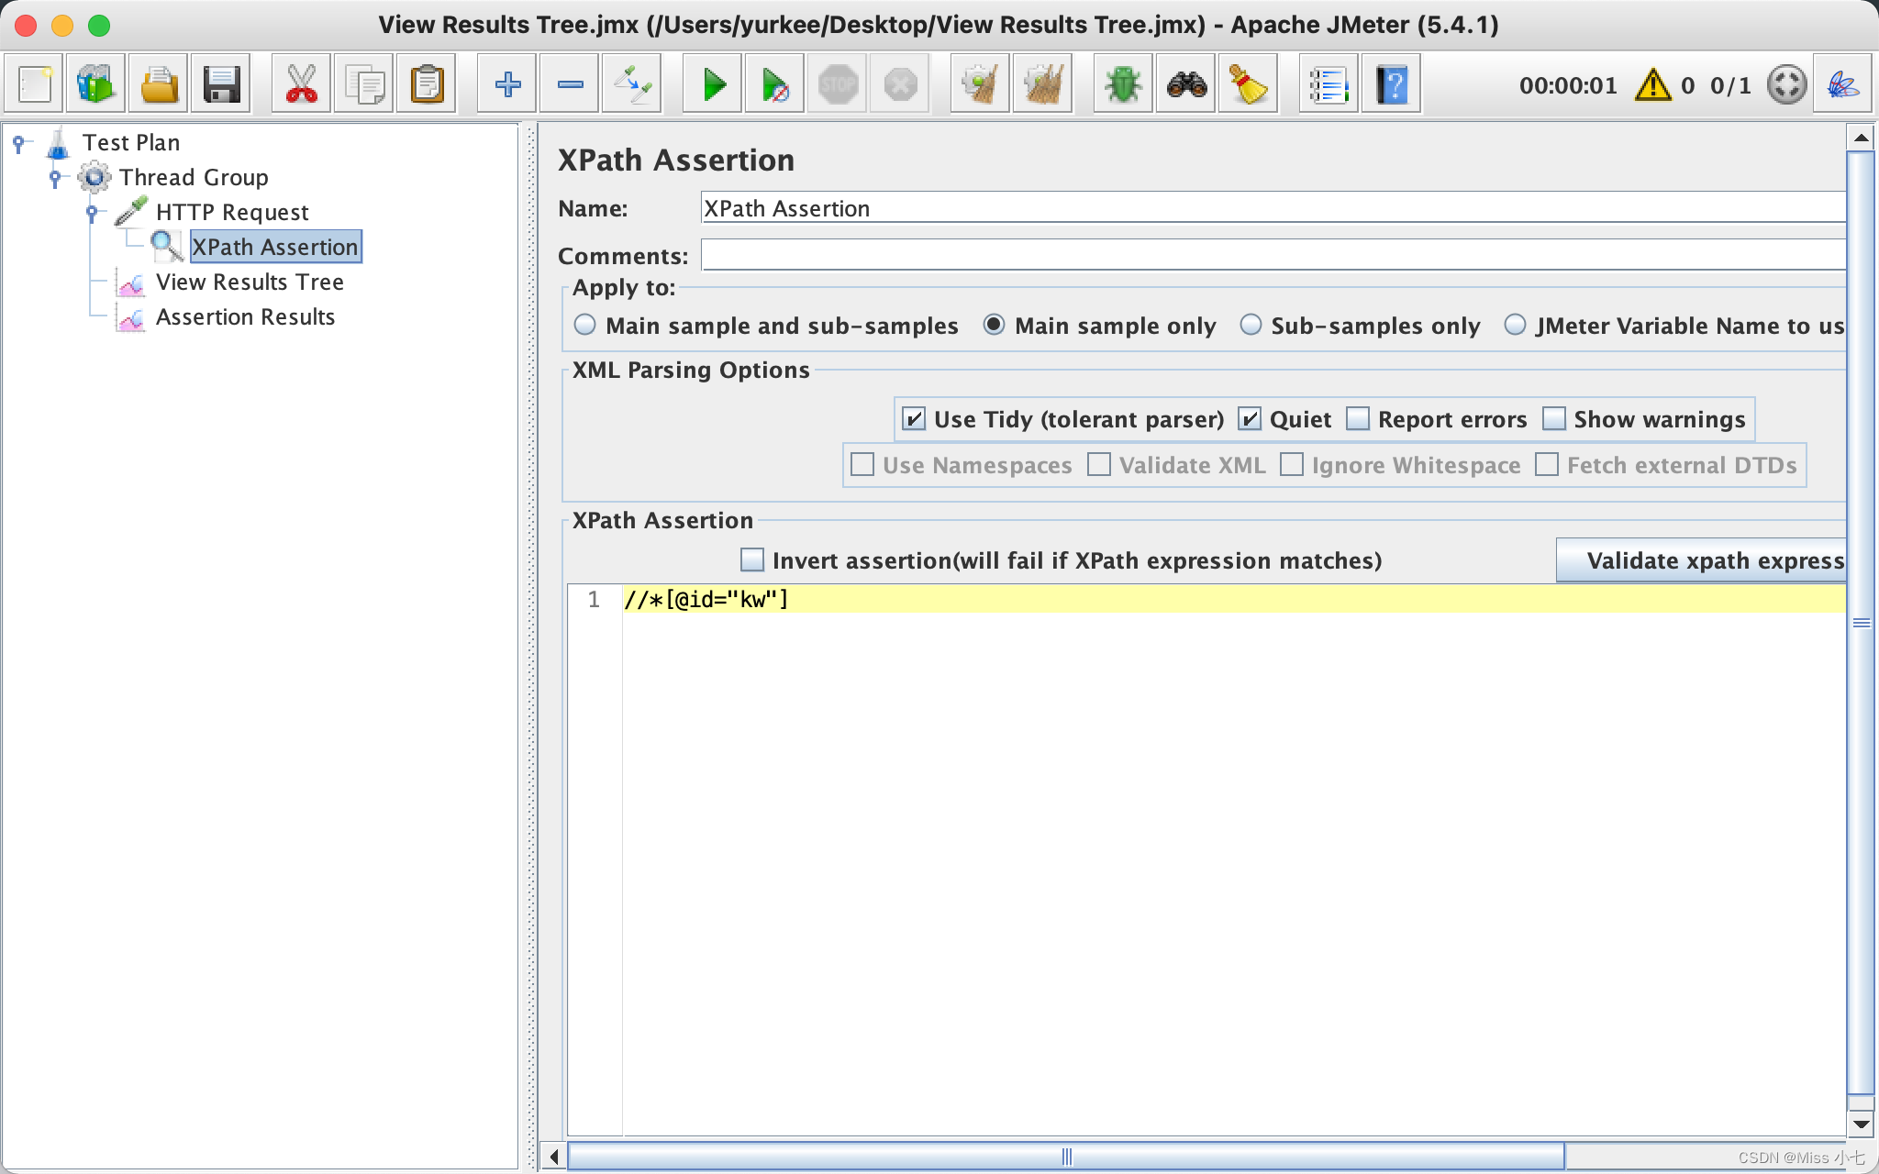Click the Clear results broom icon
The height and width of the screenshot is (1174, 1879).
tap(981, 85)
